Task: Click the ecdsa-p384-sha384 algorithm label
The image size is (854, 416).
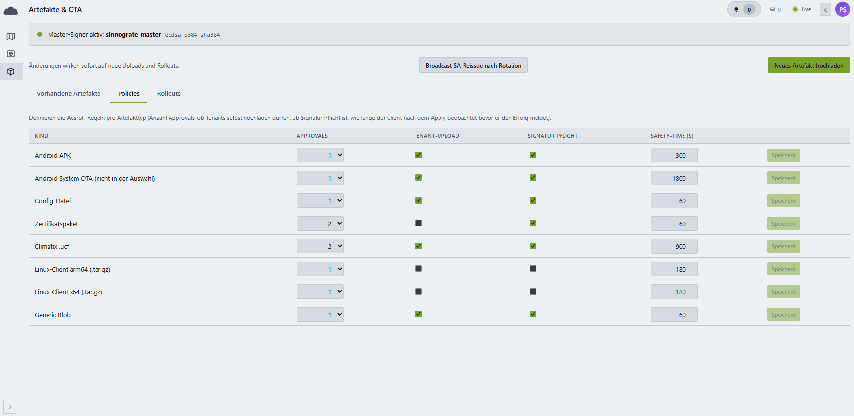Action: tap(192, 35)
